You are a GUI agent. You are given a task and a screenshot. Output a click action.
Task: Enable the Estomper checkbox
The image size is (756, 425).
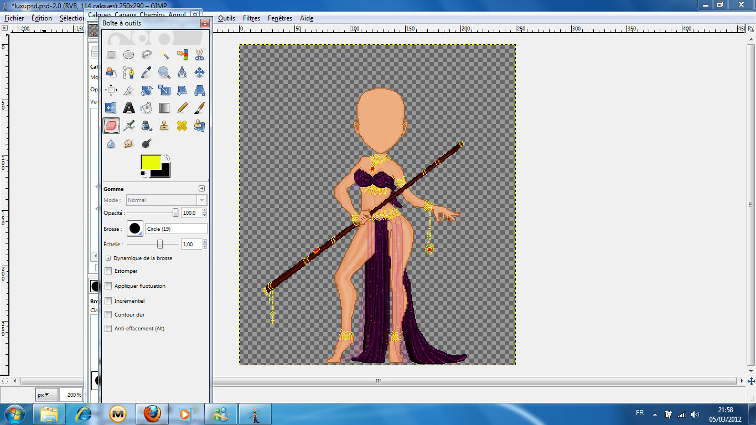point(108,271)
